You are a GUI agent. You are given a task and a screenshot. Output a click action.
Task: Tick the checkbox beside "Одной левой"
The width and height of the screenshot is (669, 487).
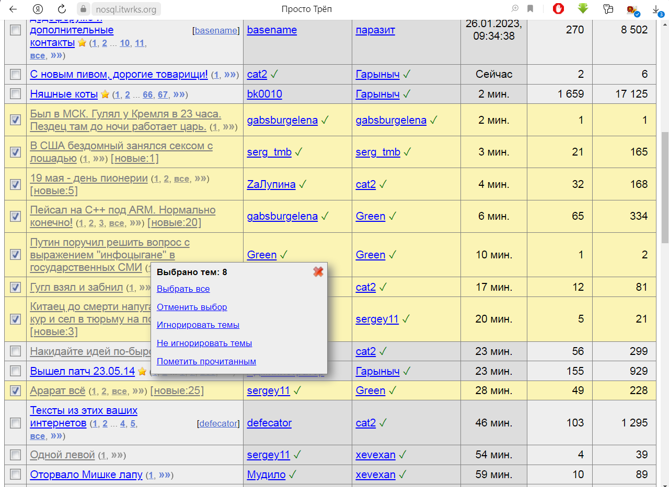pos(16,455)
